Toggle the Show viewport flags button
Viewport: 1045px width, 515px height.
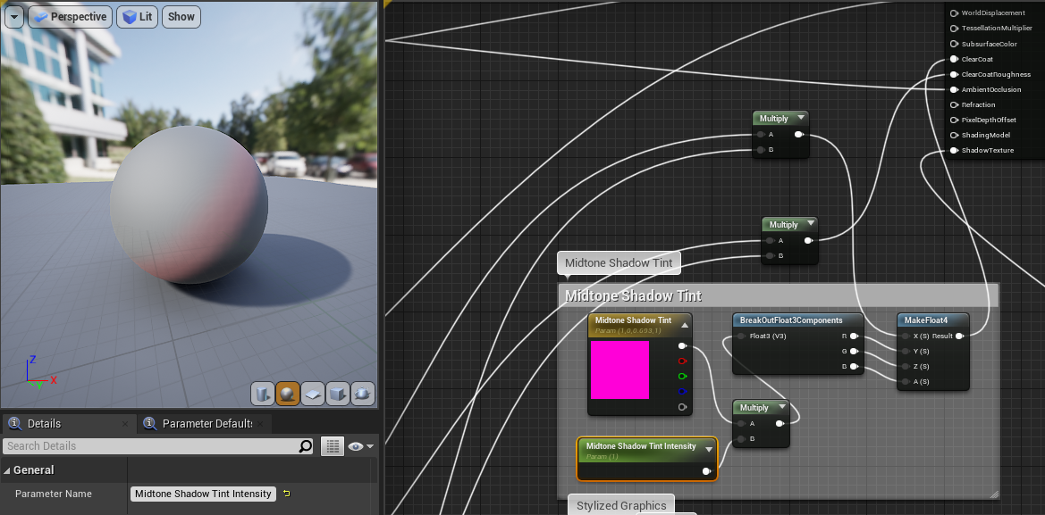(181, 17)
